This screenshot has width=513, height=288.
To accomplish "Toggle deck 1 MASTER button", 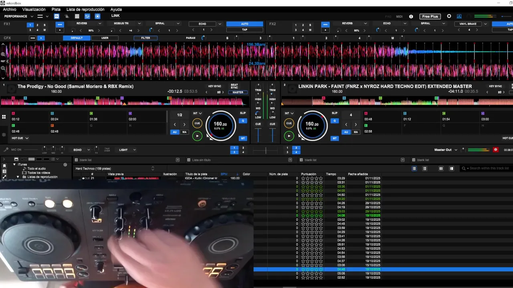I will click(238, 92).
